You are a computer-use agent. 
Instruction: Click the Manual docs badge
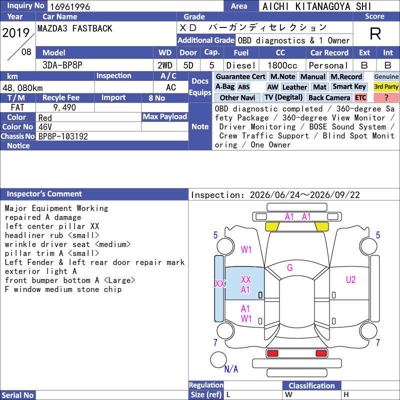click(x=313, y=76)
